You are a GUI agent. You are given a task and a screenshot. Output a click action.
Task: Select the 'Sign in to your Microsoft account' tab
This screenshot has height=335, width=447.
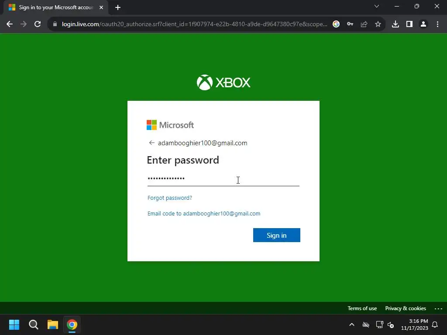click(56, 7)
